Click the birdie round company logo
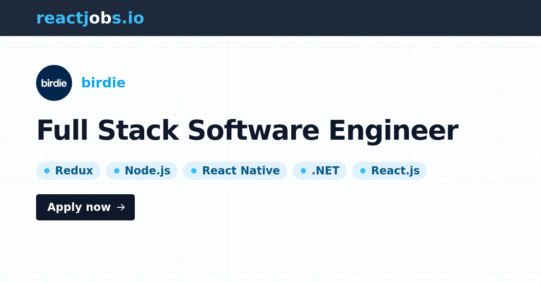 click(x=54, y=83)
